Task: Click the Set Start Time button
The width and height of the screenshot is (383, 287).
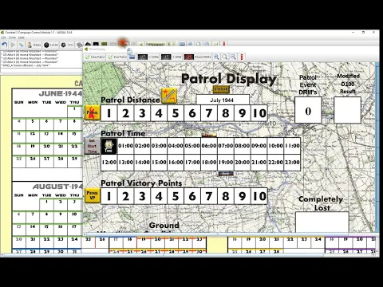Action: point(92,146)
